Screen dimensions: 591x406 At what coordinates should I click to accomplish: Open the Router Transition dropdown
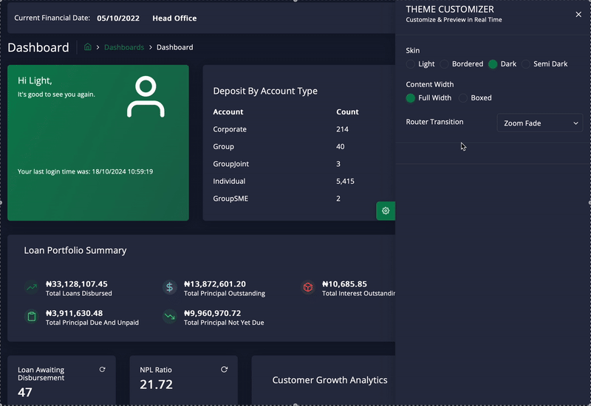[x=539, y=123]
